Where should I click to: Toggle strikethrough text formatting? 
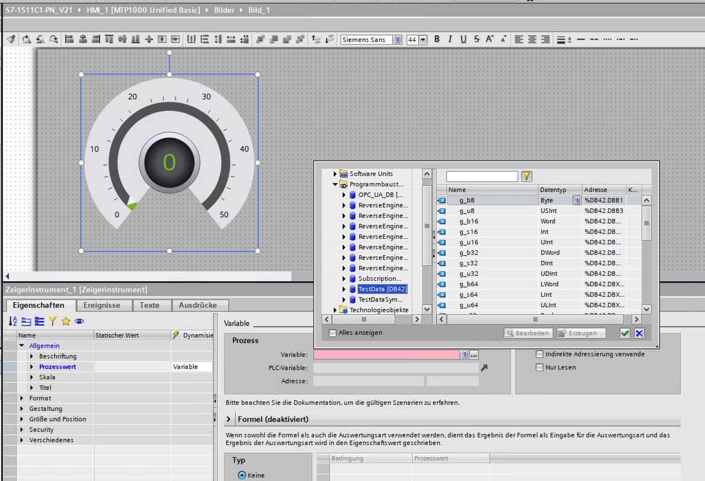477,39
